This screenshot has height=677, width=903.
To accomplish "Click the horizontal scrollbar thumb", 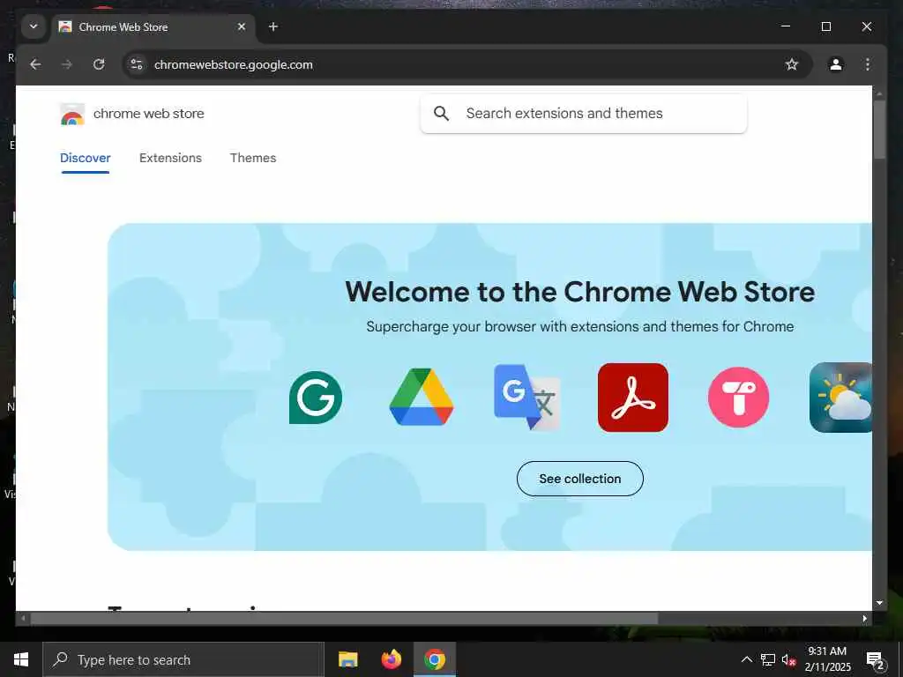I will 344,618.
